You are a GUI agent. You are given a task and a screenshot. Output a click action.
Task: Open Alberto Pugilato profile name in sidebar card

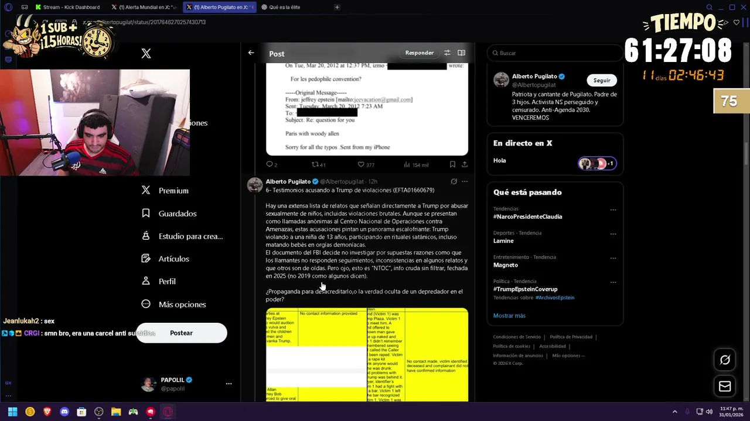(x=534, y=77)
